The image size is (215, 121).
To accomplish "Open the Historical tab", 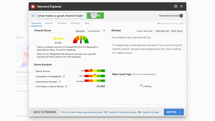I will pos(76,23).
